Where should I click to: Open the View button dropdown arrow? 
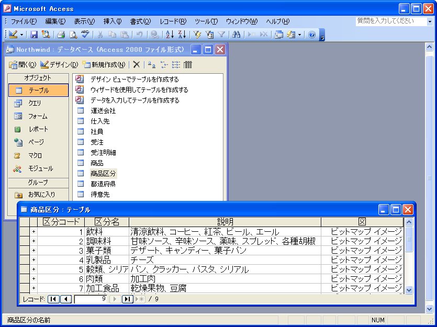(21, 35)
